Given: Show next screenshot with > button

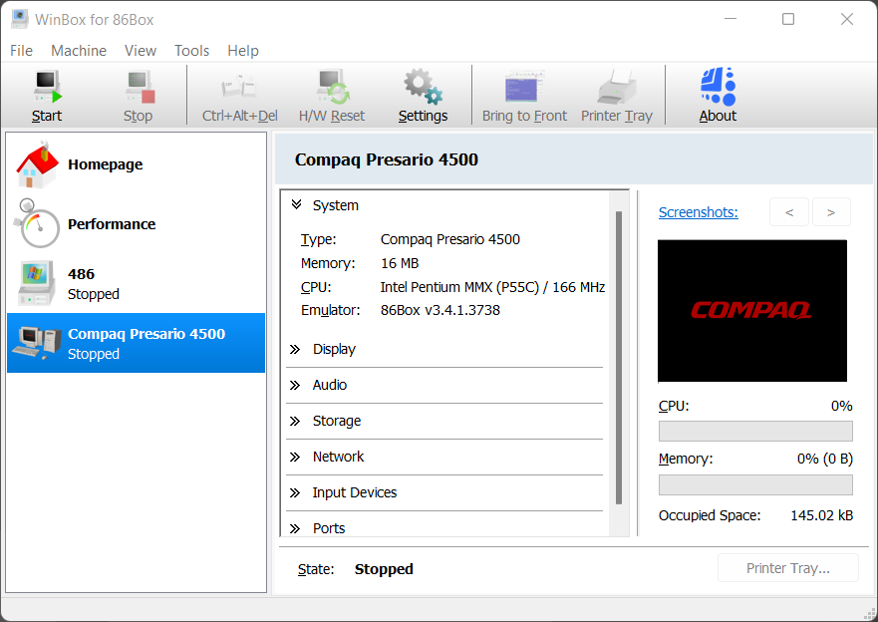Looking at the screenshot, I should click(831, 212).
